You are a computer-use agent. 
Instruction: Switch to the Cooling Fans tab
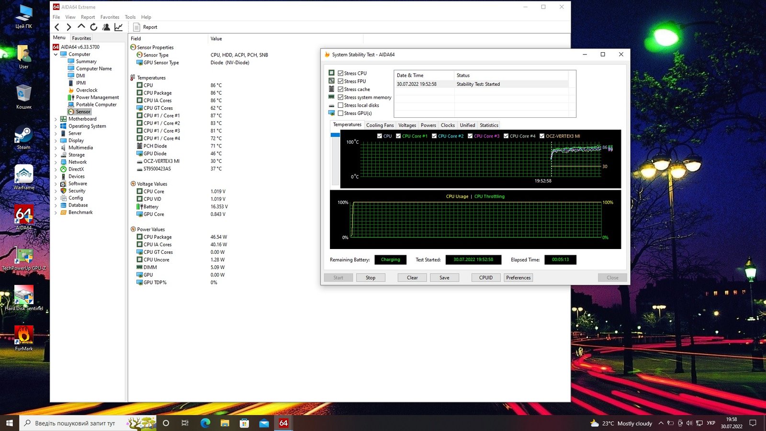click(x=380, y=125)
